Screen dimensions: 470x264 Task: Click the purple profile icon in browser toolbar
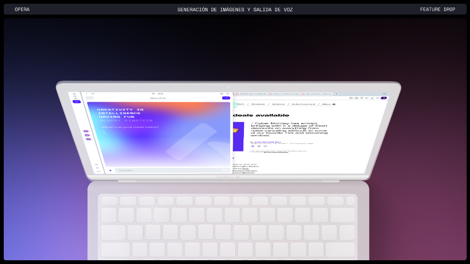[x=384, y=98]
